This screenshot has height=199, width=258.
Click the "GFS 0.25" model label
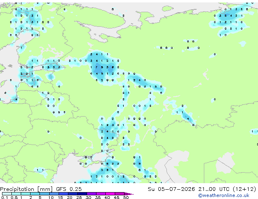(69, 189)
